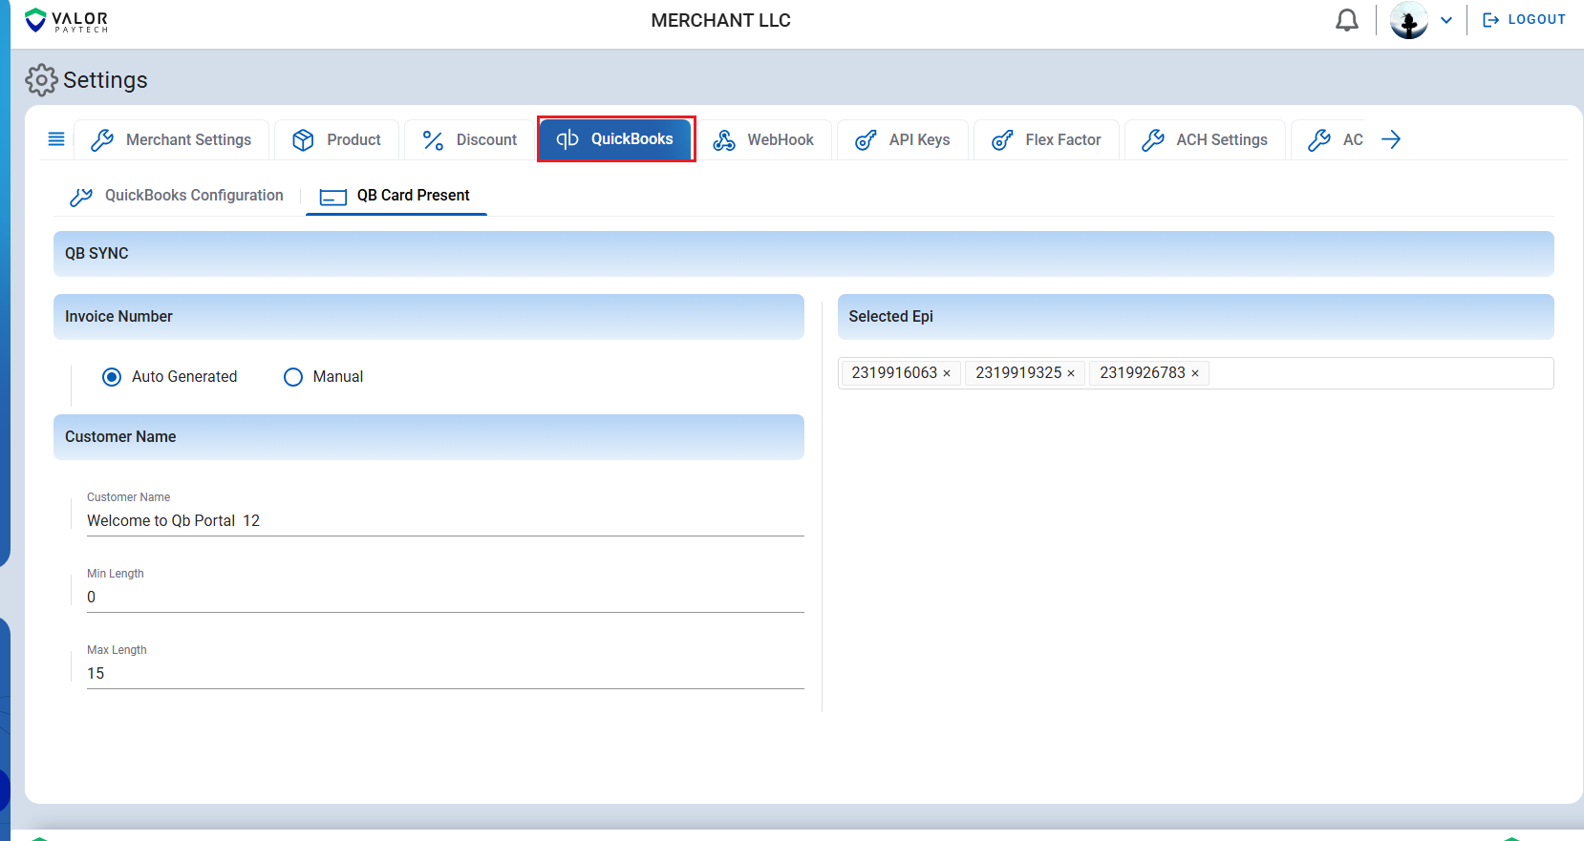Click the Max Length input field
The image size is (1584, 841).
(445, 674)
